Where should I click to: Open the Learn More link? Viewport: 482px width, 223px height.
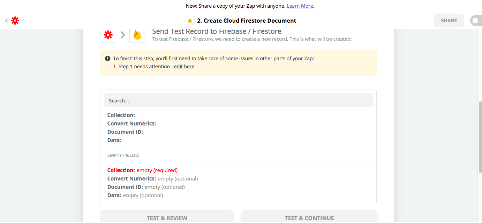[x=300, y=6]
